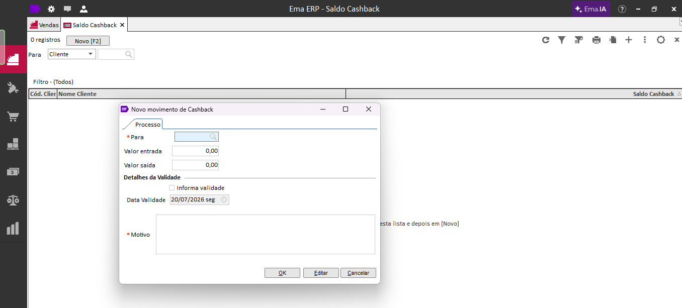This screenshot has width=682, height=308.
Task: Enable the Informa validade checkbox
Action: point(172,188)
